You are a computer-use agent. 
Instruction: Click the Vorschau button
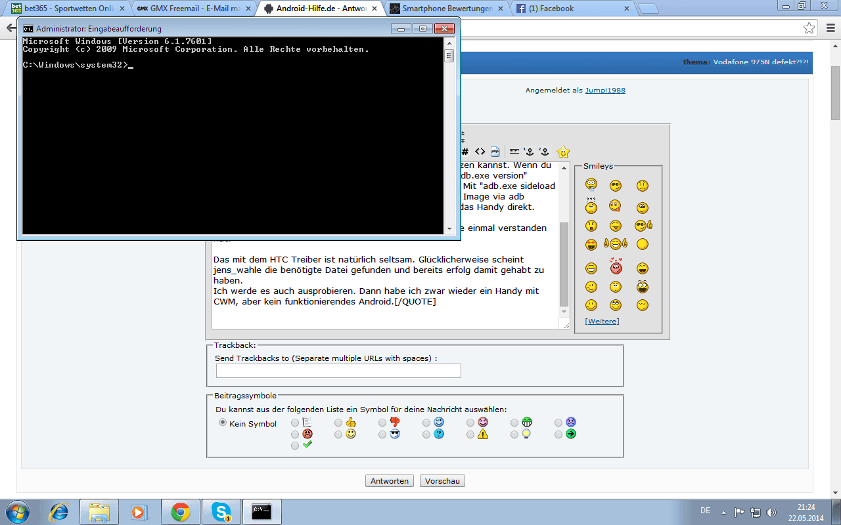(442, 481)
